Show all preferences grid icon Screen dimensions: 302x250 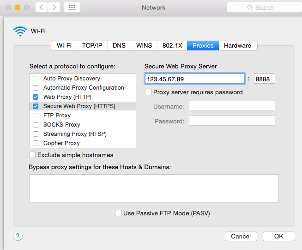pyautogui.click(x=72, y=7)
